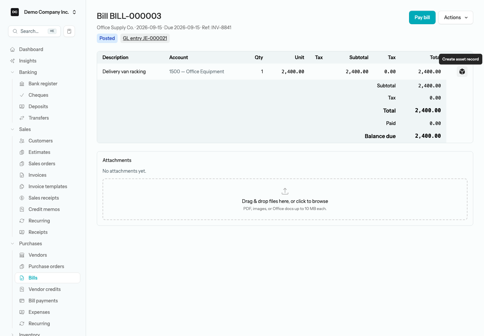Click the Invoices file icon
Viewport: 484px width, 336px height.
[x=22, y=175]
